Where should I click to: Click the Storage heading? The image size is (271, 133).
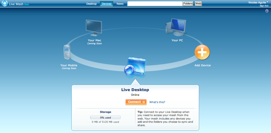tap(105, 112)
